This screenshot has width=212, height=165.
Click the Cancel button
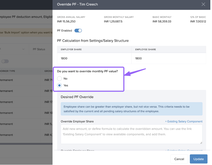[179, 159]
